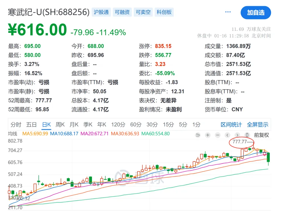The width and height of the screenshot is (281, 211).
Task: Zoom in the K-line chart with plus icon
Action: pos(208,135)
